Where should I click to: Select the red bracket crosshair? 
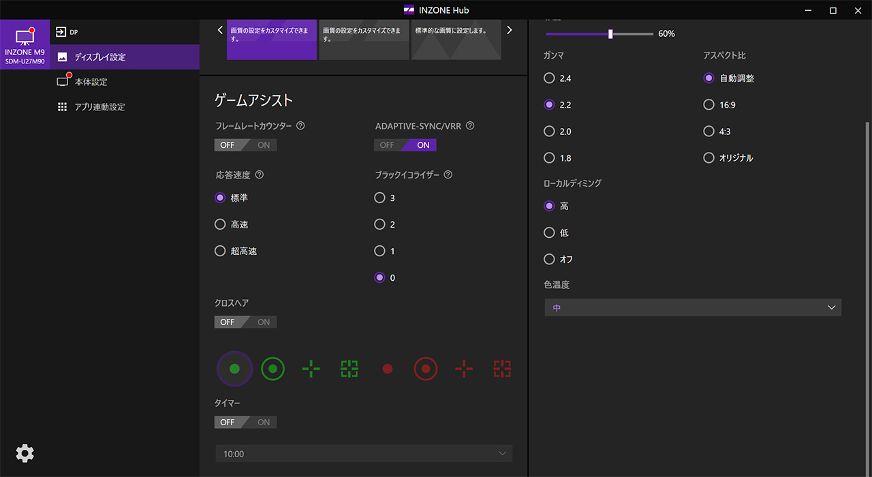pyautogui.click(x=502, y=369)
